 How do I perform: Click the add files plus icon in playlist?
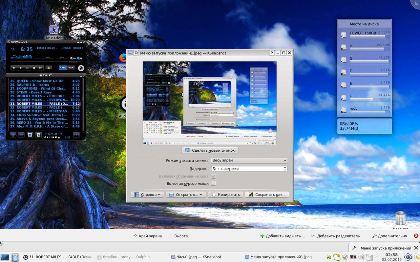[13, 135]
